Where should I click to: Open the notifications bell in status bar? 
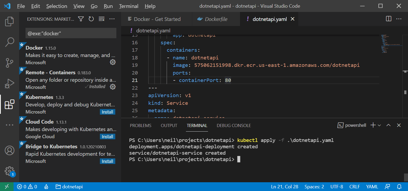[x=399, y=187]
